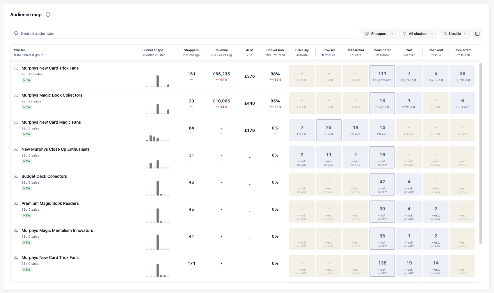Click the search magnifier icon
Viewport: 494px width, 293px height.
[x=16, y=33]
